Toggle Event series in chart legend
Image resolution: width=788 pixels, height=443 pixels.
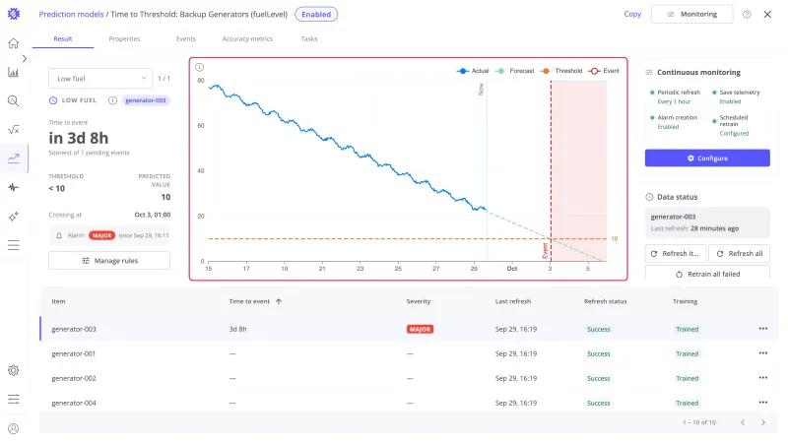[x=604, y=71]
